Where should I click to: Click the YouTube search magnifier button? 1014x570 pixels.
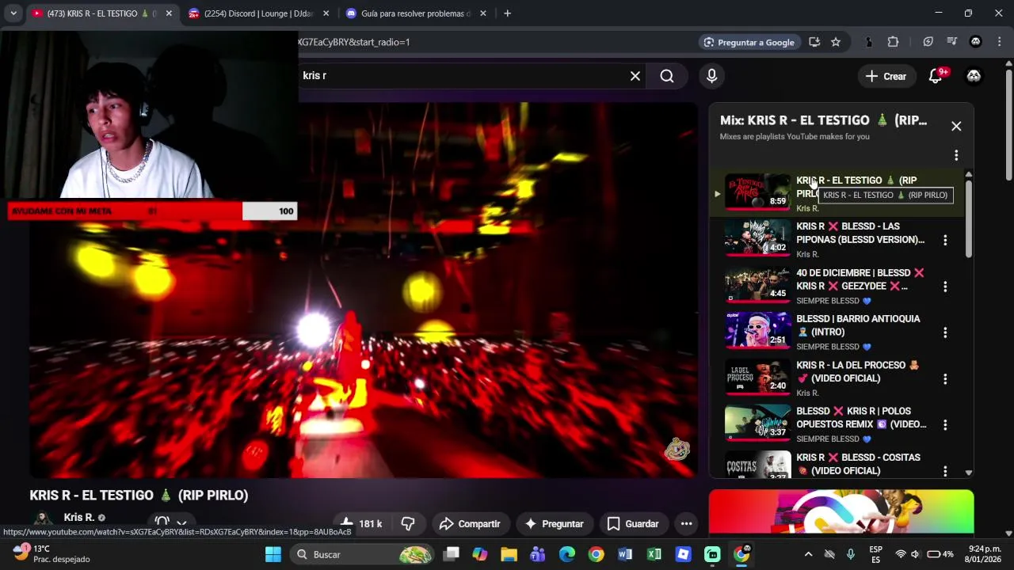(x=667, y=76)
